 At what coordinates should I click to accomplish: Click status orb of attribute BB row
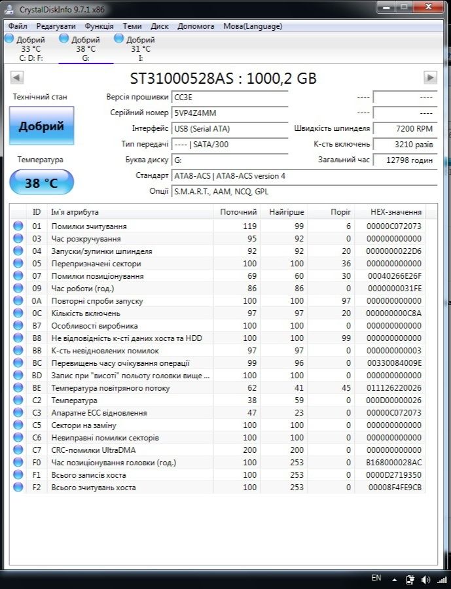(18, 350)
